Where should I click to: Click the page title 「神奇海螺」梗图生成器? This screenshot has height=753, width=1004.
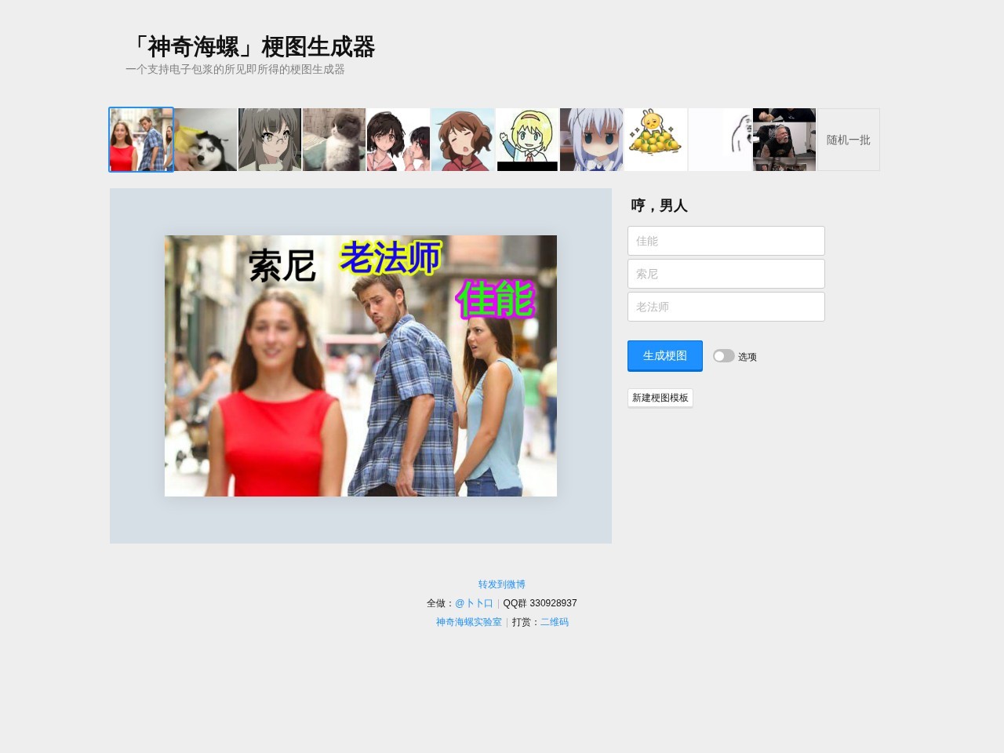[250, 47]
